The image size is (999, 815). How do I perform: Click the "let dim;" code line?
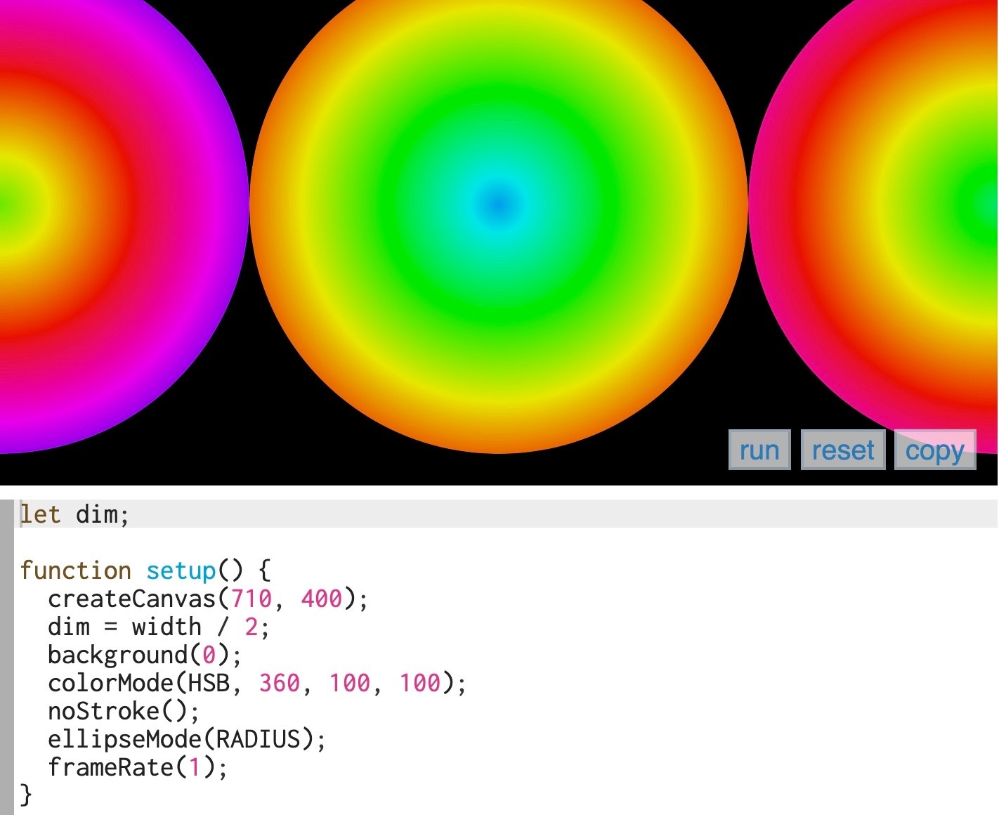click(x=74, y=514)
